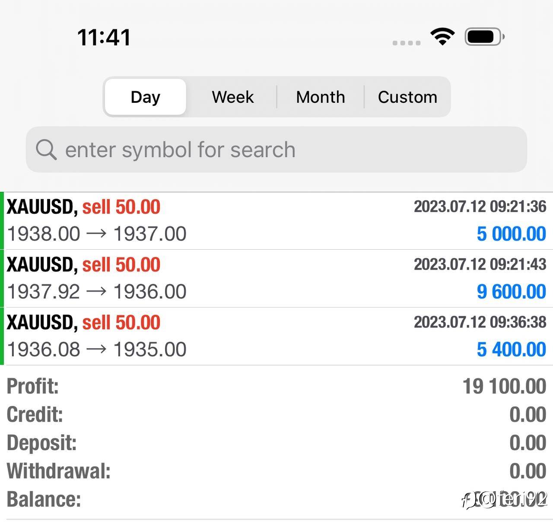The width and height of the screenshot is (553, 527).
Task: Tap the Wi-Fi status icon
Action: pos(442,36)
